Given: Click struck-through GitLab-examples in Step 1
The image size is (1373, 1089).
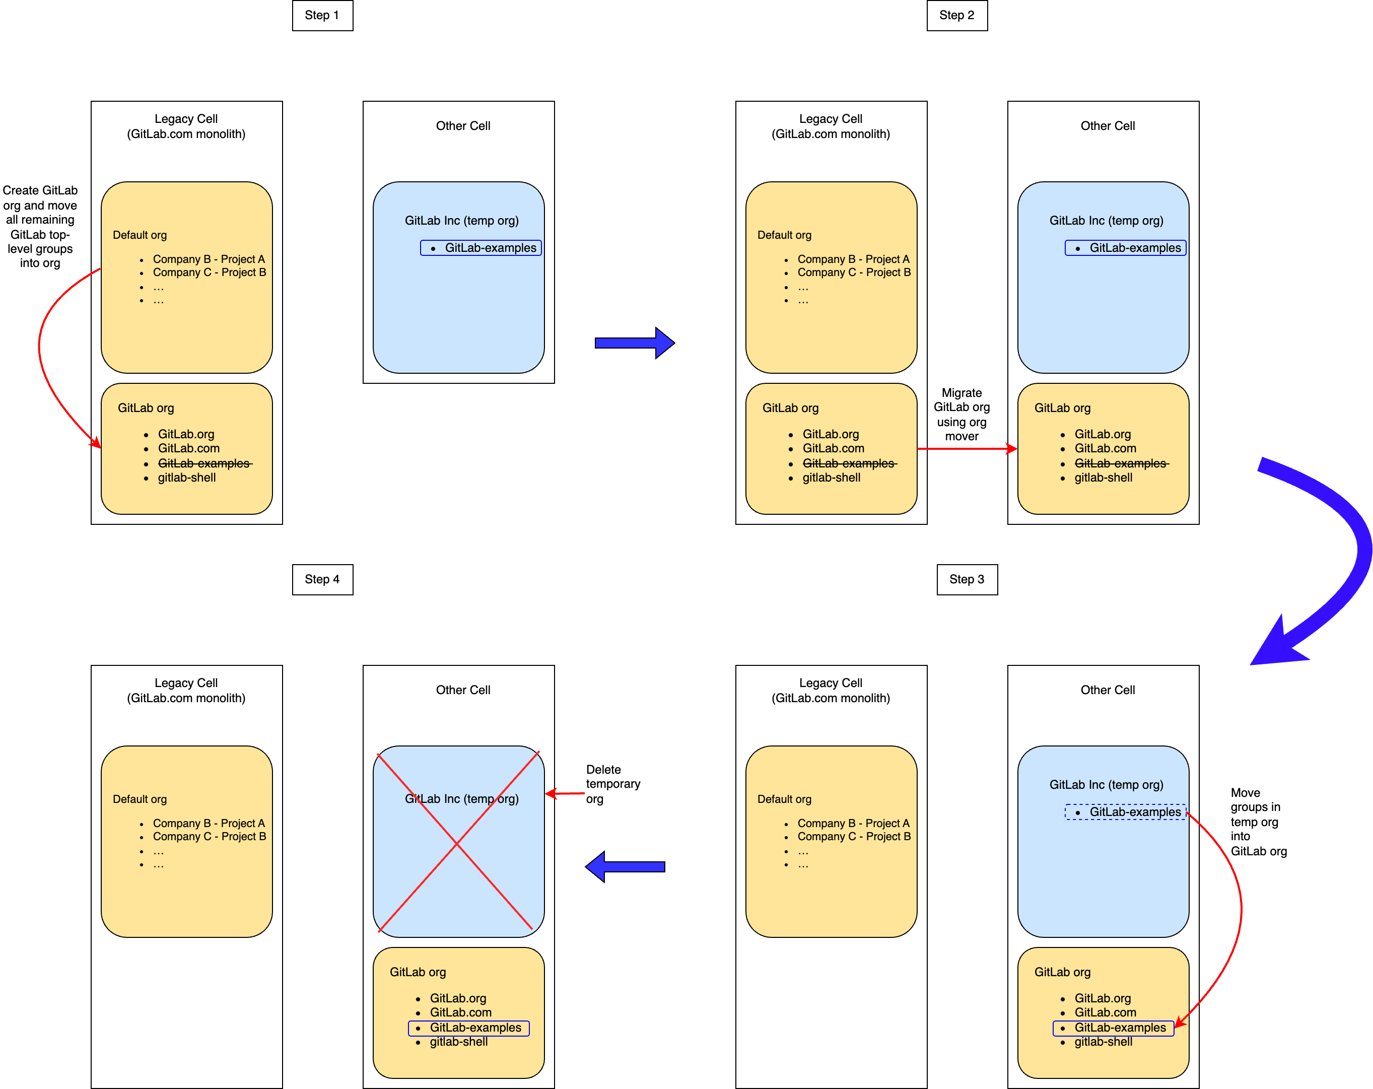Looking at the screenshot, I should (x=205, y=463).
